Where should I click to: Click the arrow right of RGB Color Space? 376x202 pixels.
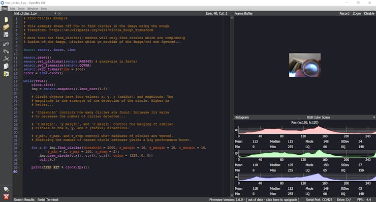tap(374, 117)
